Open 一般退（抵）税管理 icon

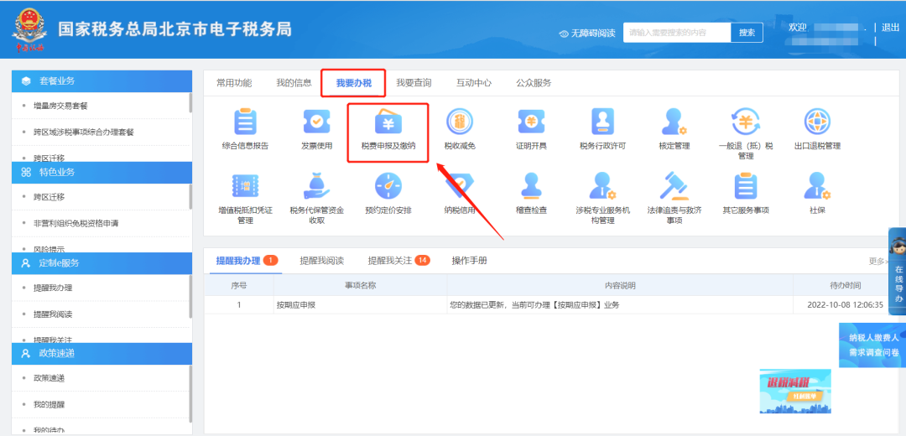coord(746,122)
